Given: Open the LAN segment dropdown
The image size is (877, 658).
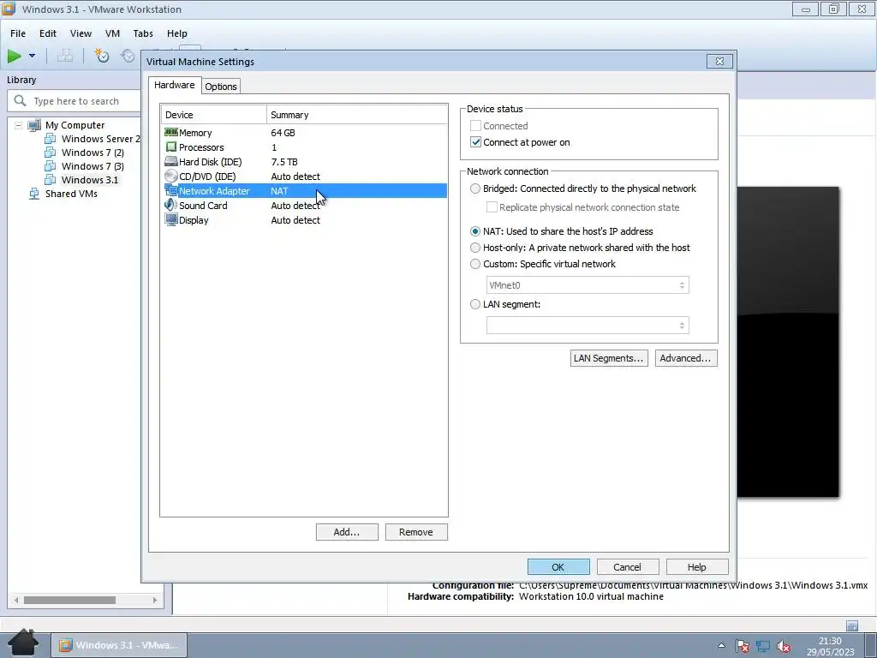Looking at the screenshot, I should 588,326.
